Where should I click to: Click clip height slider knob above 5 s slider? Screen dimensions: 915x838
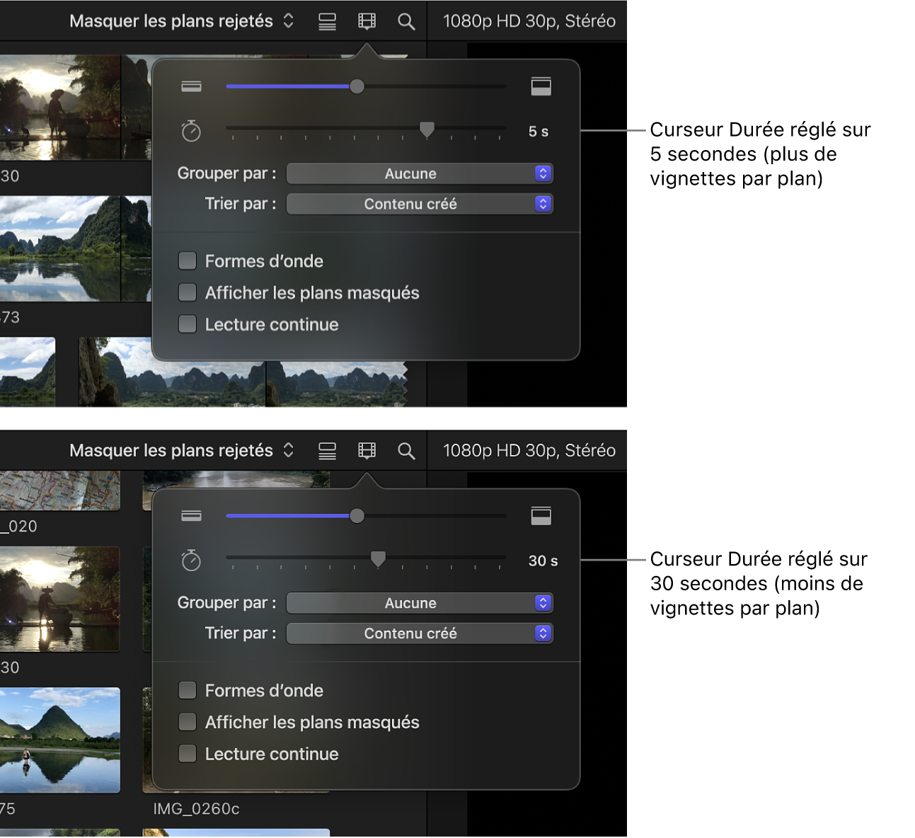coord(357,86)
